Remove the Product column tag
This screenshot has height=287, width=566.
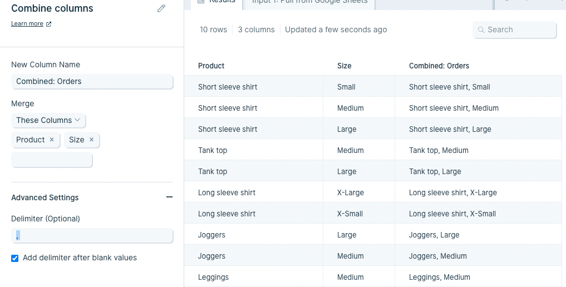[52, 140]
